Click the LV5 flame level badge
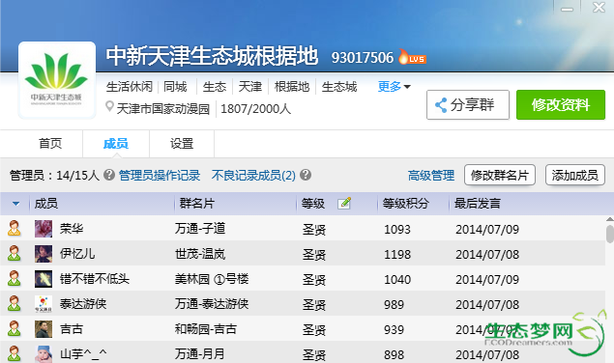614x363 pixels. [x=412, y=57]
